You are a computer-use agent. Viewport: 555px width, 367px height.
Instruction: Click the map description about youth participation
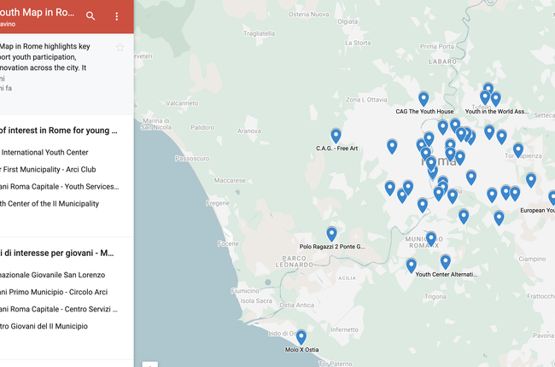pos(45,57)
